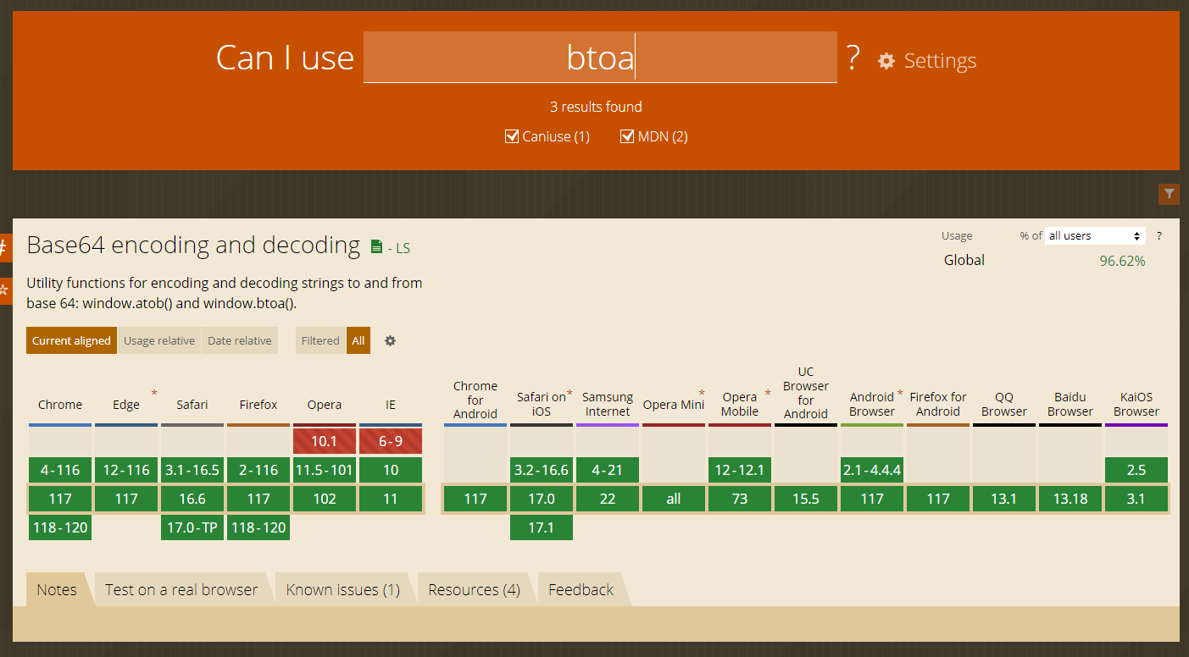Select the Opera 102 cell

(x=325, y=499)
